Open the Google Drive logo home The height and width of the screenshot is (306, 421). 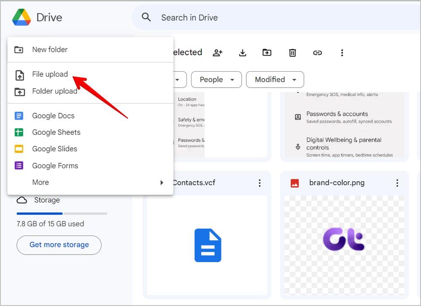click(21, 17)
